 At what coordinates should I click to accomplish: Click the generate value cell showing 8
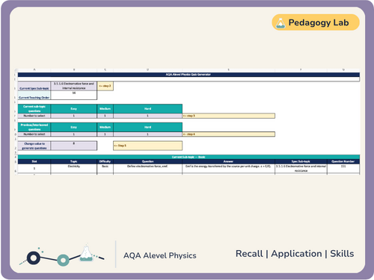pyautogui.click(x=74, y=146)
